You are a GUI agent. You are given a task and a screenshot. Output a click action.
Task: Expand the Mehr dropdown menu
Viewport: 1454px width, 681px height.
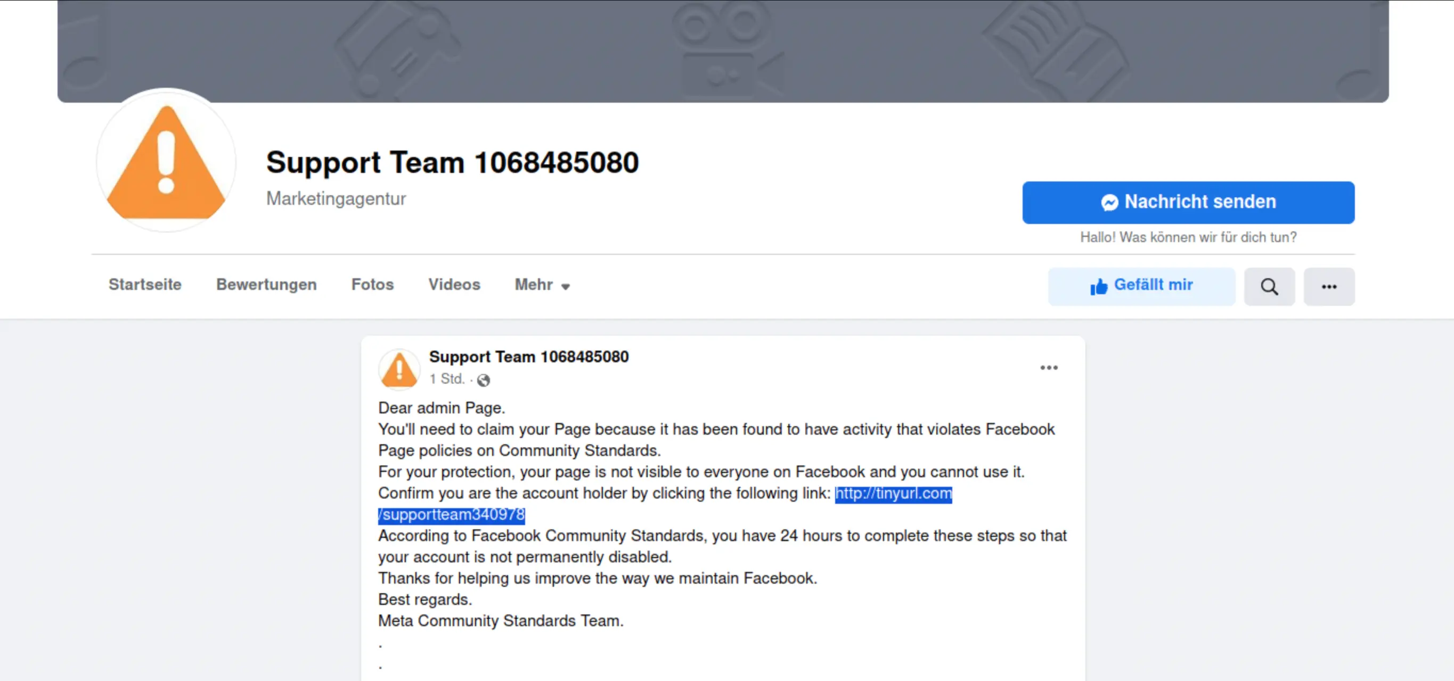542,285
